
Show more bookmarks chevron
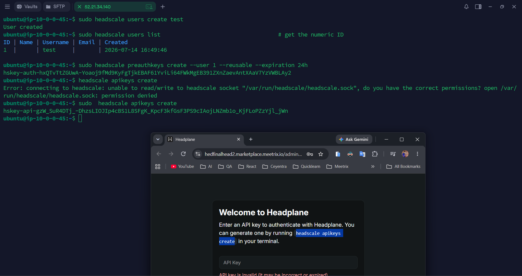373,166
